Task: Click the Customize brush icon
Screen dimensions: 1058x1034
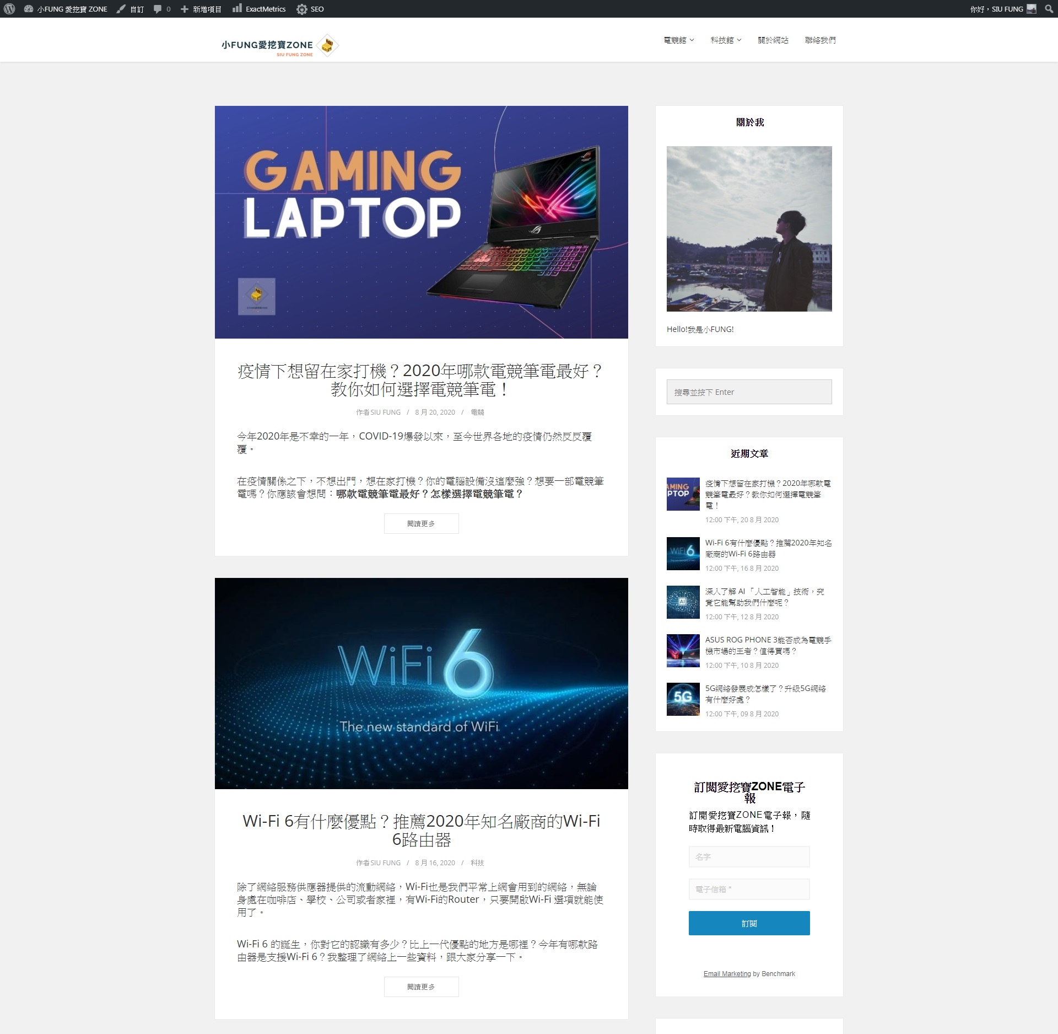Action: click(121, 9)
